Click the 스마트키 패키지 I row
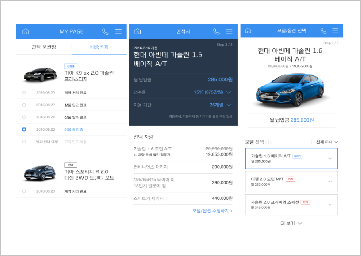The image size is (361, 256). coord(183,198)
